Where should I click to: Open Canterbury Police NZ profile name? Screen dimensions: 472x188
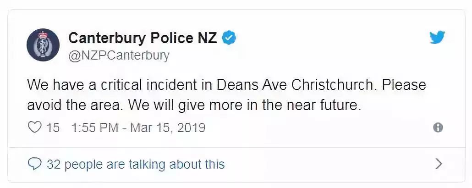143,38
